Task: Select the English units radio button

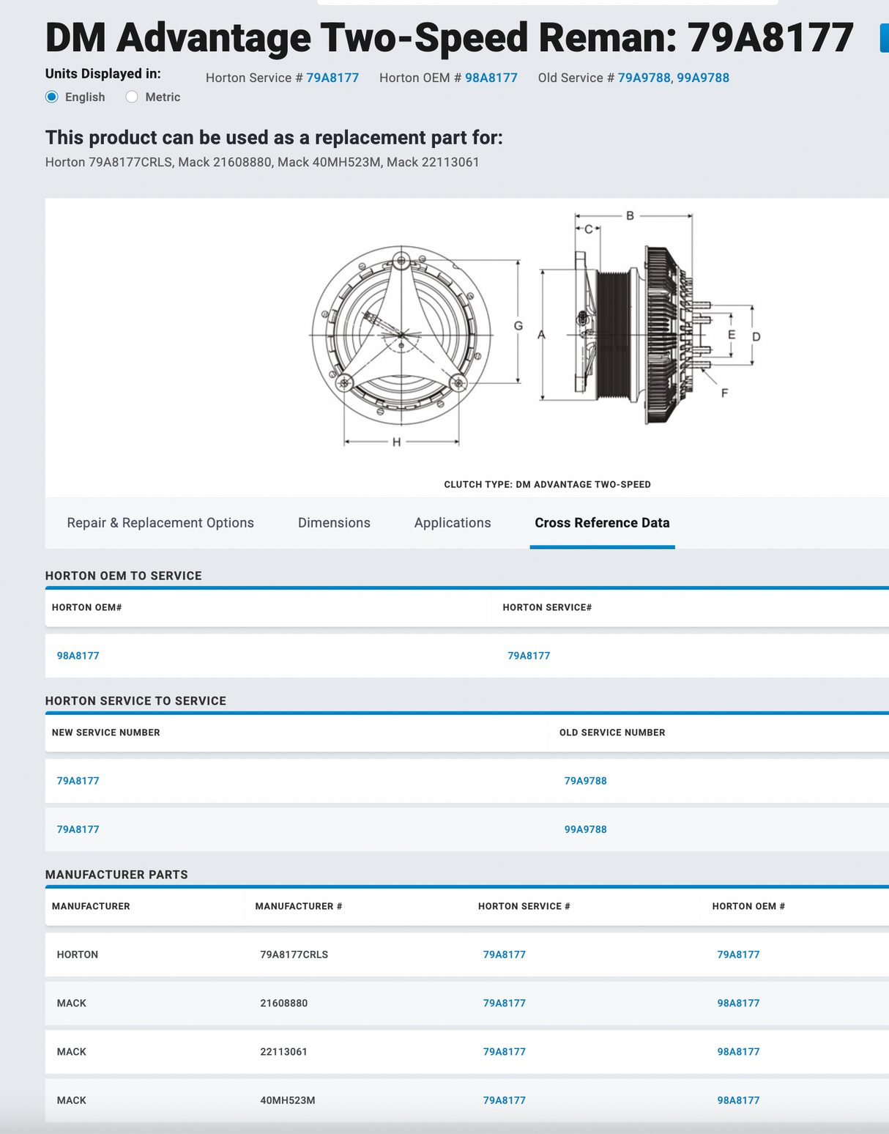Action: point(52,97)
